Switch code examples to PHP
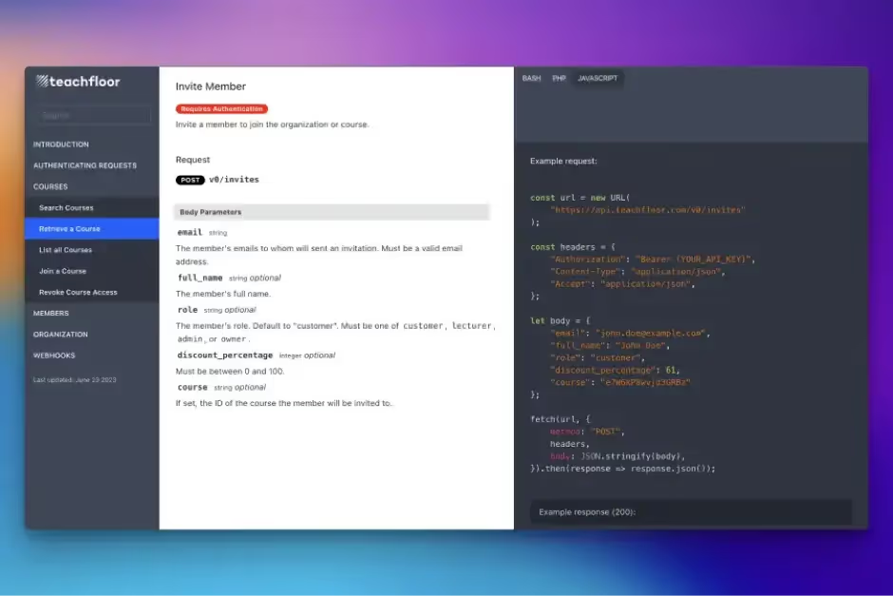 coord(559,79)
